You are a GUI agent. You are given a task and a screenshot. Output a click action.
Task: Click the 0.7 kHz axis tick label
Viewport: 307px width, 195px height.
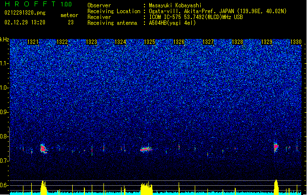click(x=4, y=161)
